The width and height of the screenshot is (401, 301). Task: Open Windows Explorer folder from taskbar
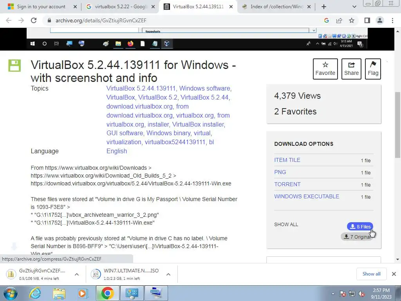(59, 294)
